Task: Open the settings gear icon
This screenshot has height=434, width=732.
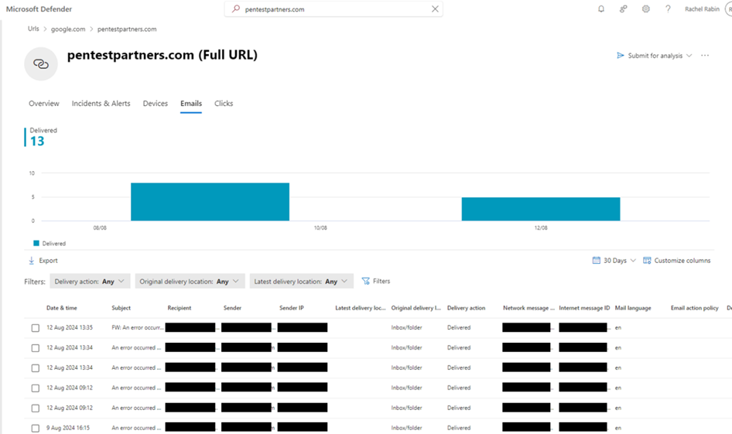Action: (x=645, y=9)
